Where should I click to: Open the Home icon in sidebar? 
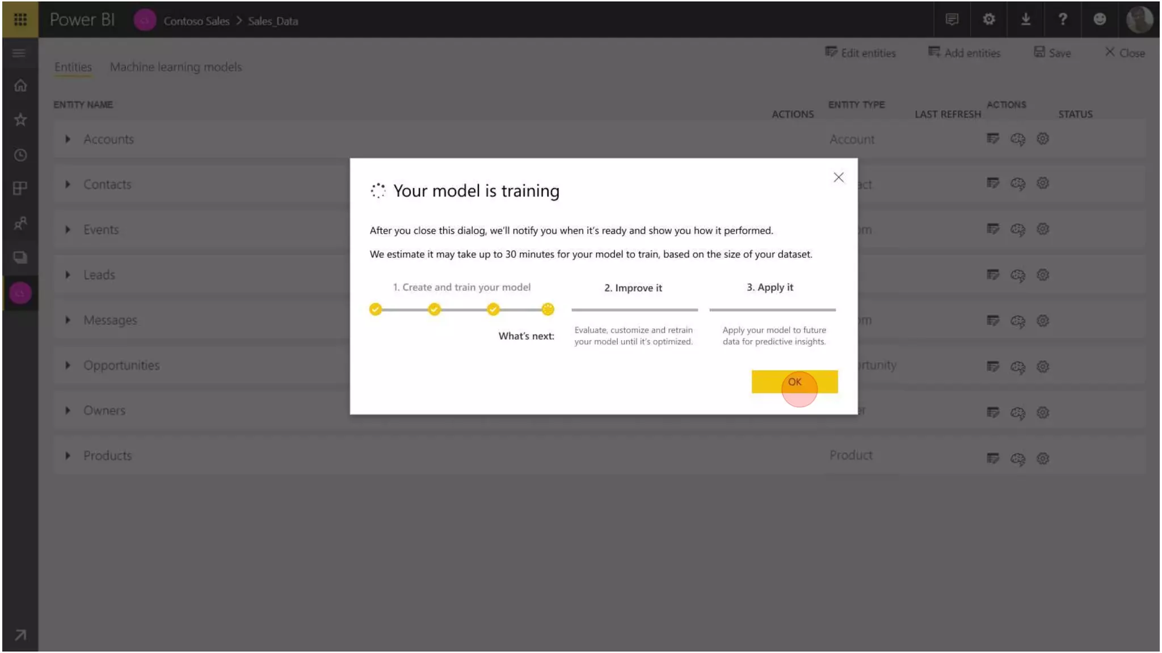pyautogui.click(x=20, y=86)
